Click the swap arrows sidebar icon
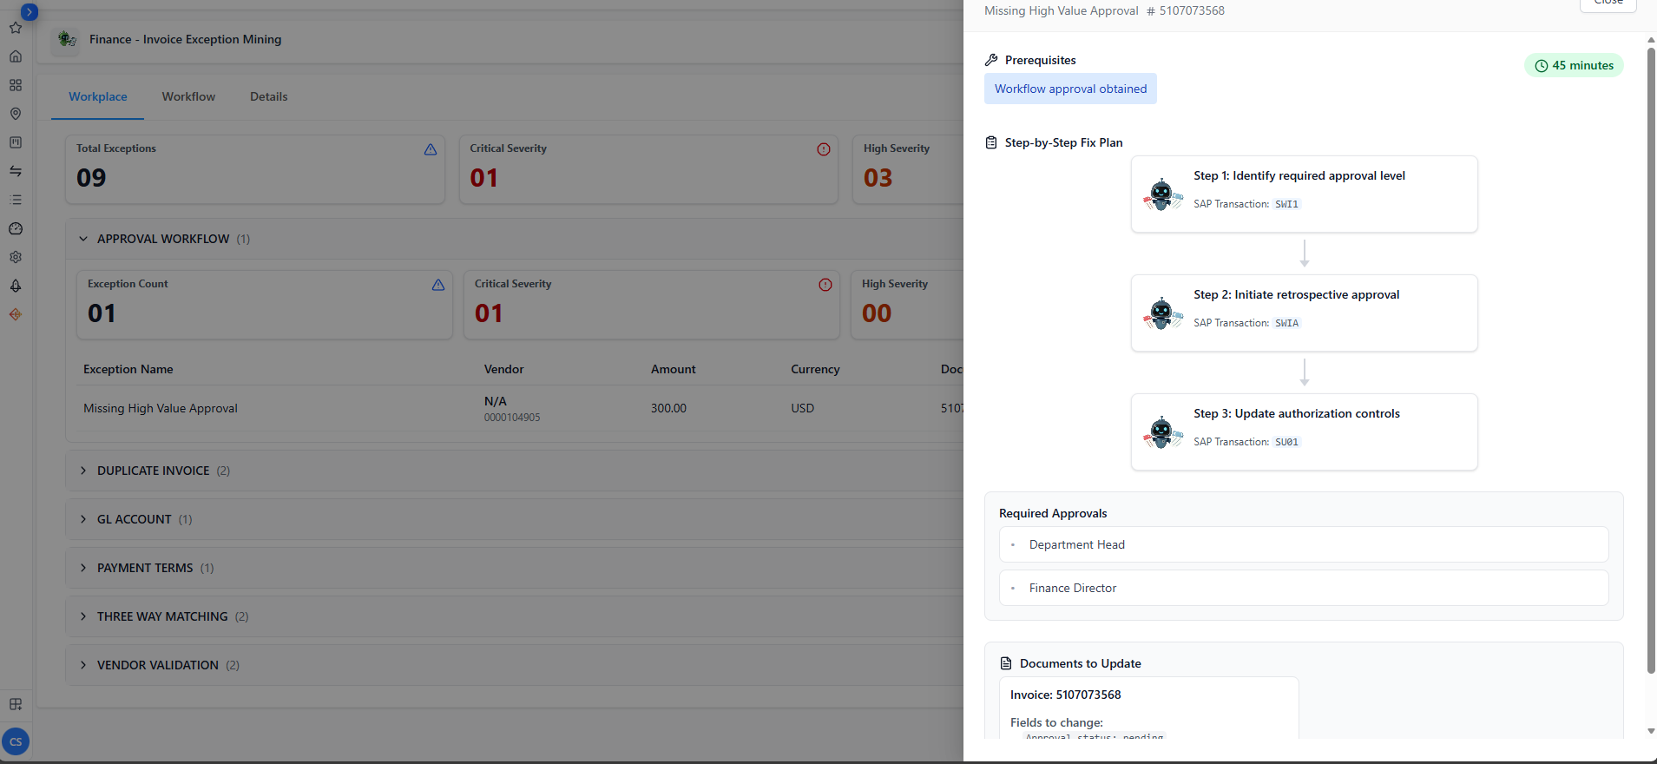This screenshot has width=1657, height=764. point(16,171)
